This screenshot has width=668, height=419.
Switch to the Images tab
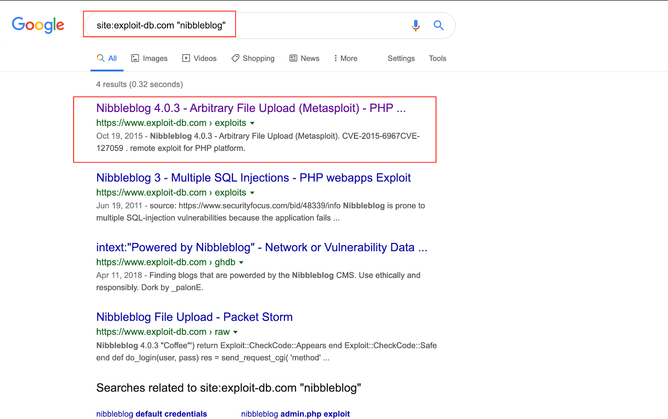[149, 58]
